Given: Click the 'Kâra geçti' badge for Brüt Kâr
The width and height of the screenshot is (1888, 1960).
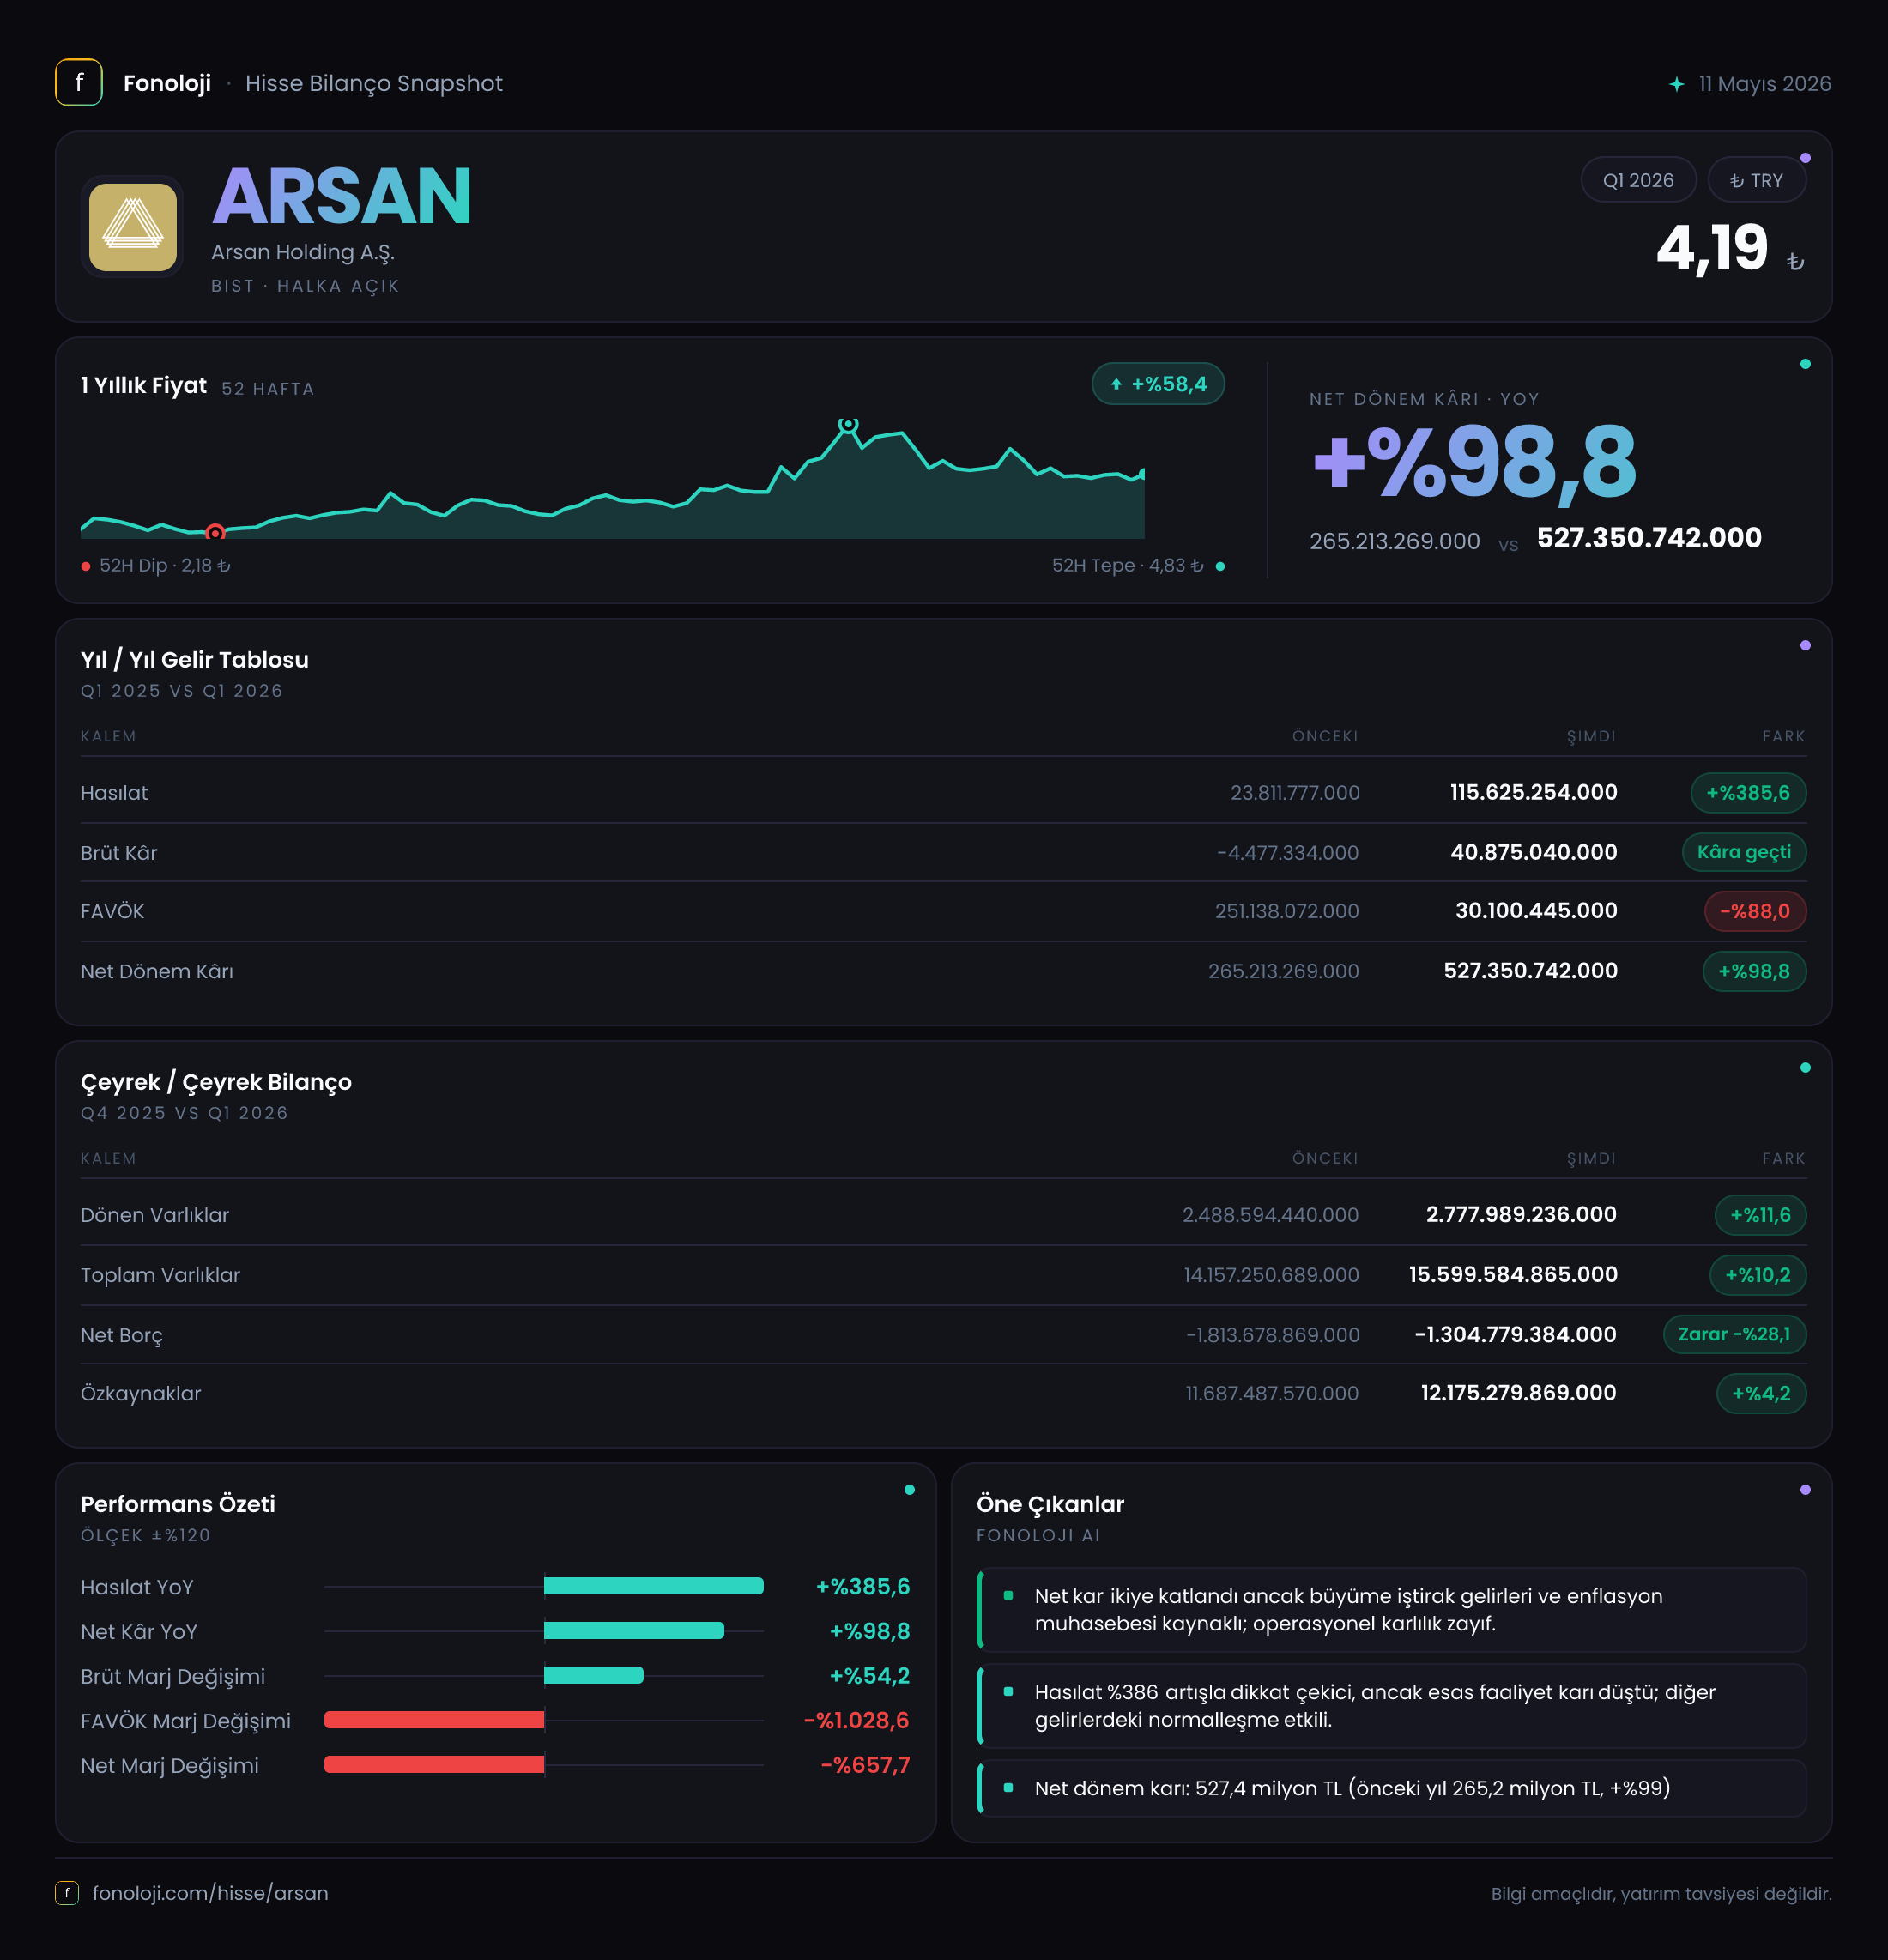Looking at the screenshot, I should [x=1744, y=852].
